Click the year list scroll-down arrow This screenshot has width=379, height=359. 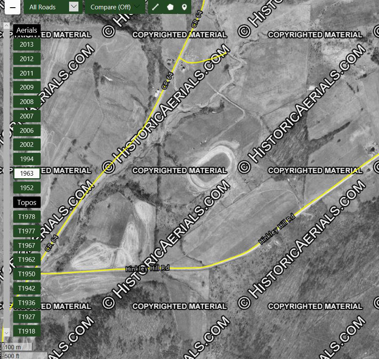[x=6, y=333]
